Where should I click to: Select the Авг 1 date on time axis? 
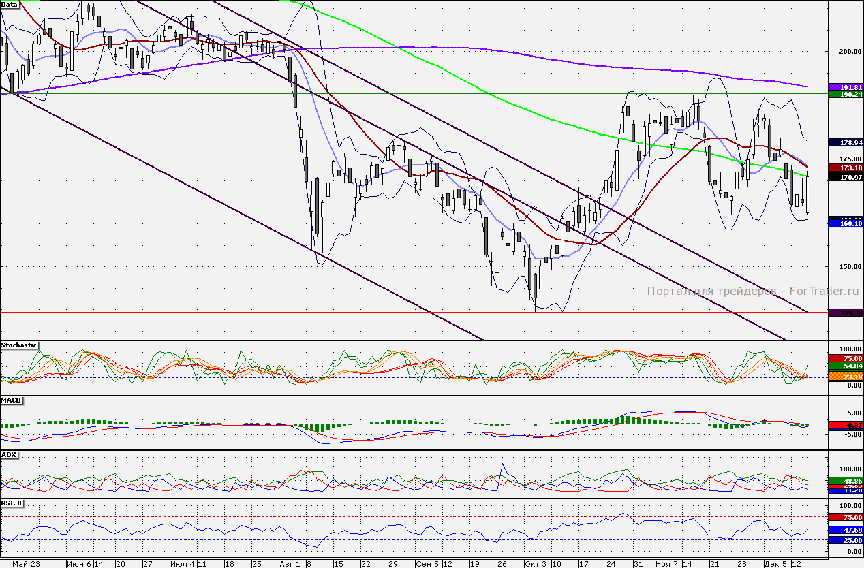click(x=290, y=564)
